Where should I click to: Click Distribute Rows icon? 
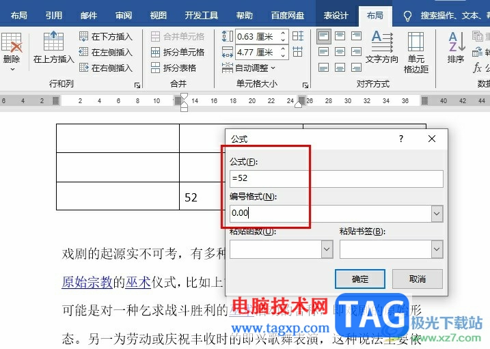[x=298, y=36]
